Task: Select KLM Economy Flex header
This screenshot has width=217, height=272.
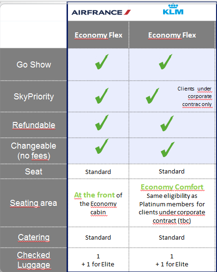Action: [172, 35]
